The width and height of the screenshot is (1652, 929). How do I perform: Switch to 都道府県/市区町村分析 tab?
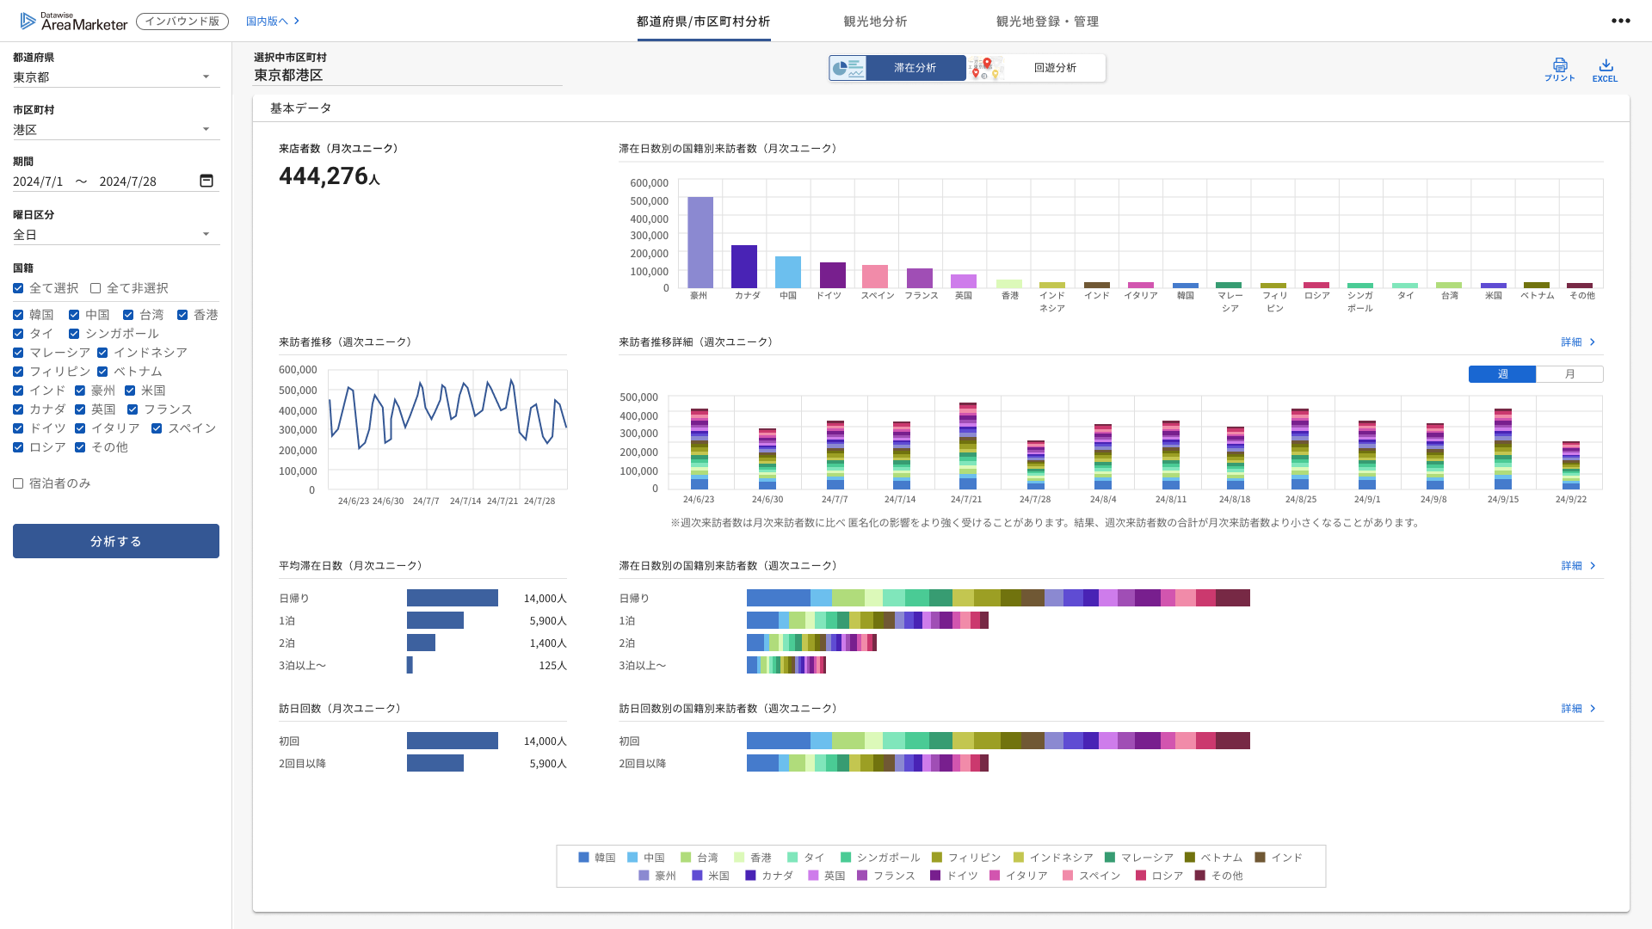pos(703,22)
